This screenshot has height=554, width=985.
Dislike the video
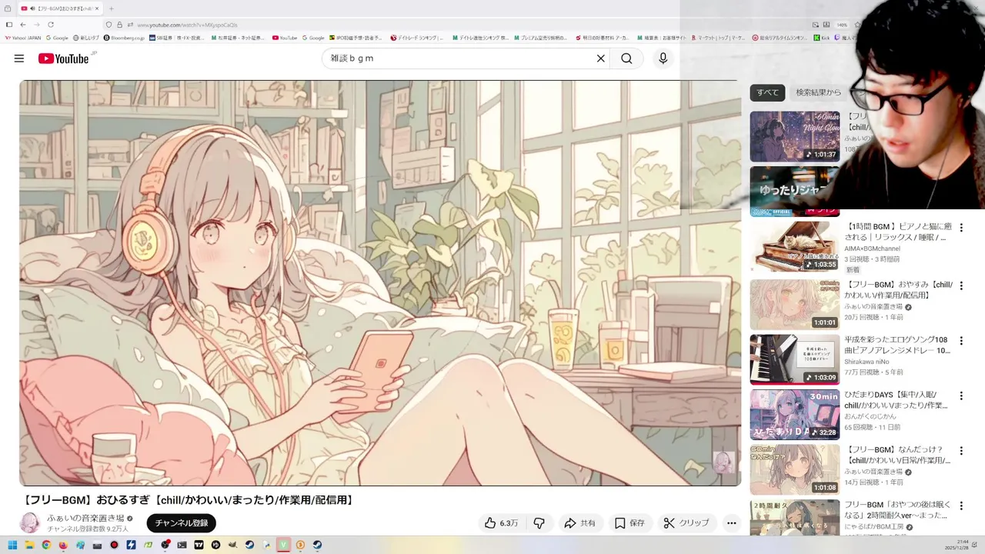tap(539, 523)
